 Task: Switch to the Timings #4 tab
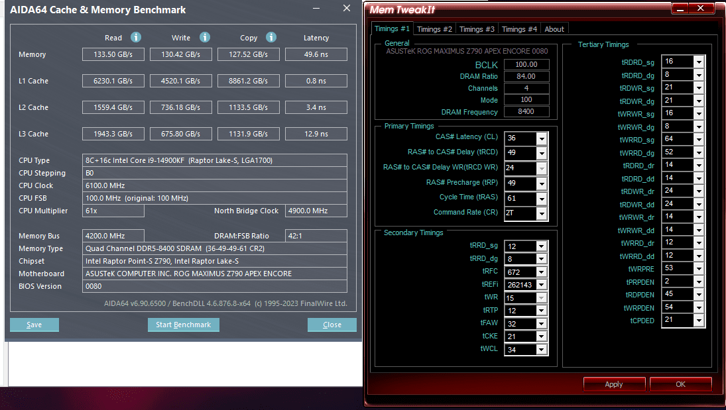coord(520,29)
